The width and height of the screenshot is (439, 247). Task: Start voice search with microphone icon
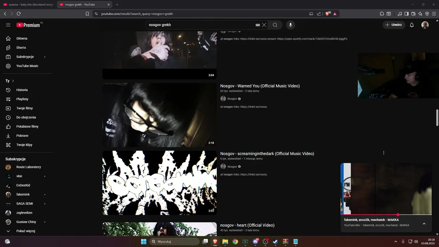pyautogui.click(x=290, y=25)
